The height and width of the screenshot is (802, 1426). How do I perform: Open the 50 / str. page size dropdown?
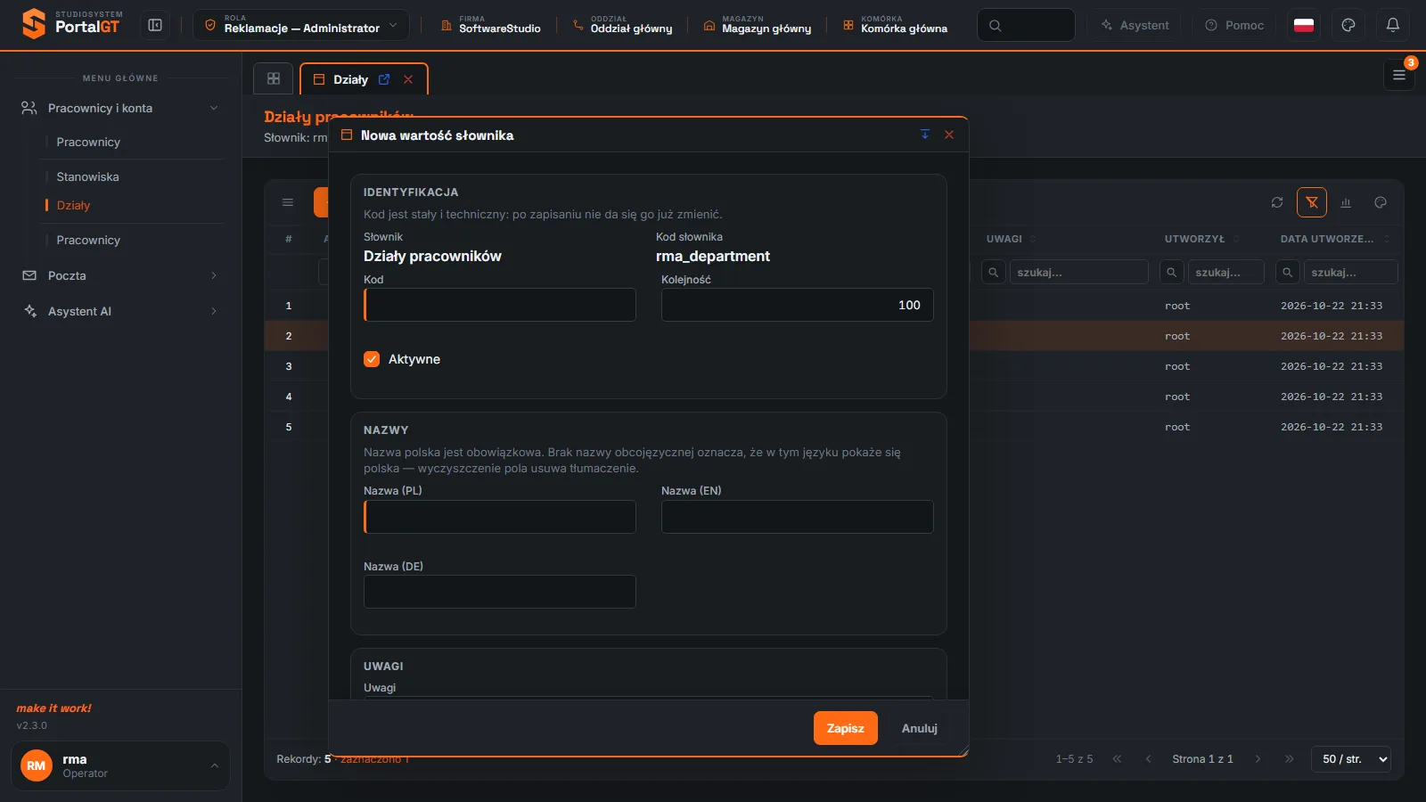tap(1351, 759)
